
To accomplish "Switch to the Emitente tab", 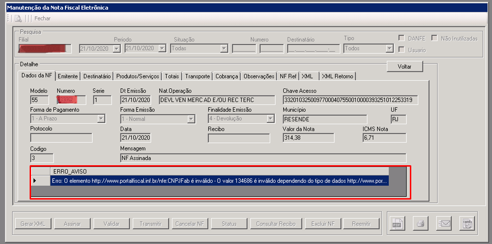I will pyautogui.click(x=68, y=76).
